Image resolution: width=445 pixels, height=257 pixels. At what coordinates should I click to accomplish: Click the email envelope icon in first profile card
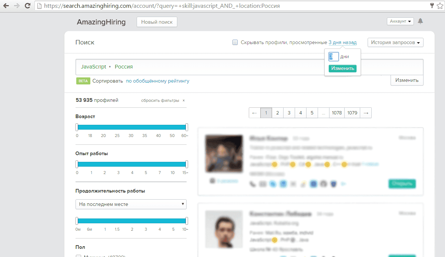click(x=263, y=184)
